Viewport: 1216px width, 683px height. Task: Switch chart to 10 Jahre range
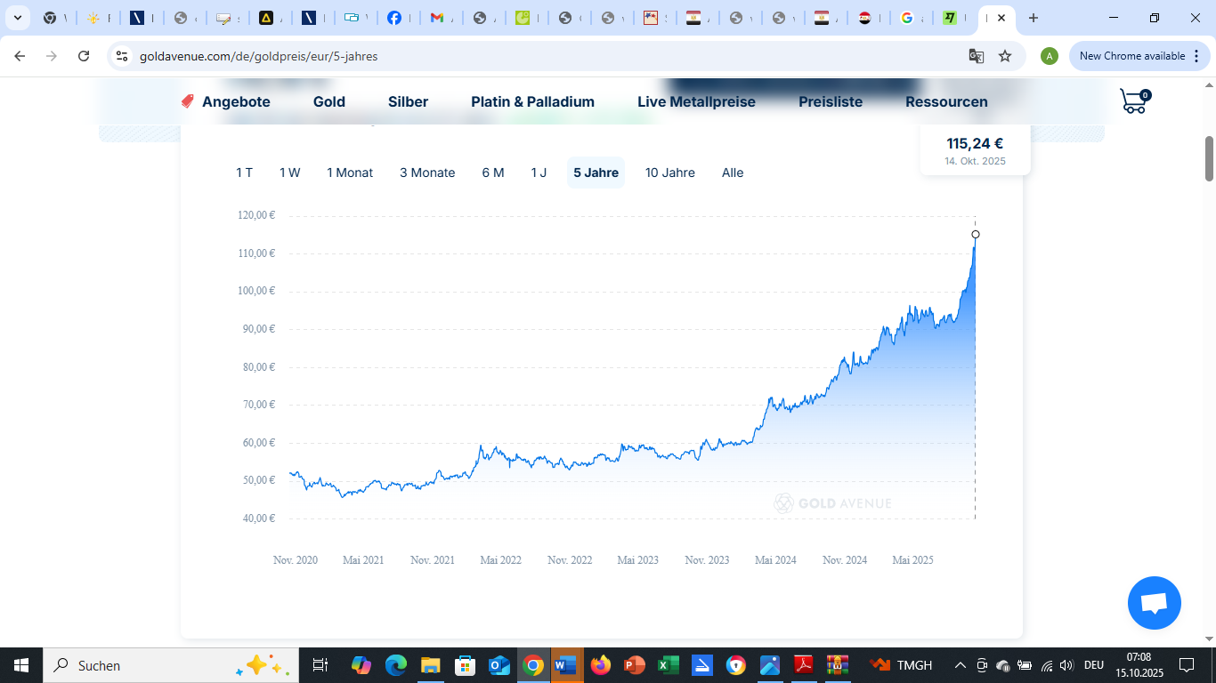point(669,173)
